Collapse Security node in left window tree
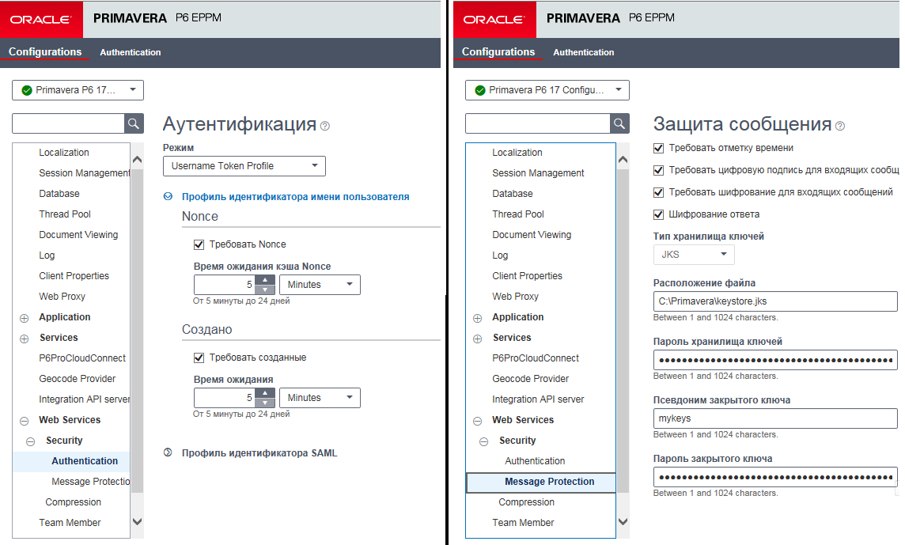This screenshot has width=905, height=545. (x=31, y=441)
